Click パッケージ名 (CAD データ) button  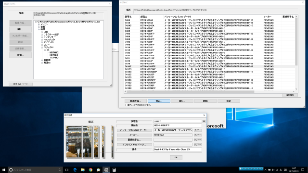[134, 130]
